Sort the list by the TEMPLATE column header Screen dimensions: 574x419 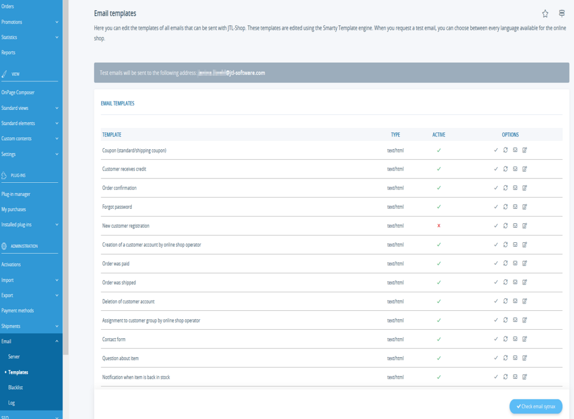tap(112, 134)
